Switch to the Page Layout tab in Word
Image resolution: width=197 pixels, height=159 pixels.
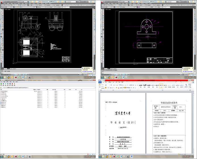click(110, 82)
